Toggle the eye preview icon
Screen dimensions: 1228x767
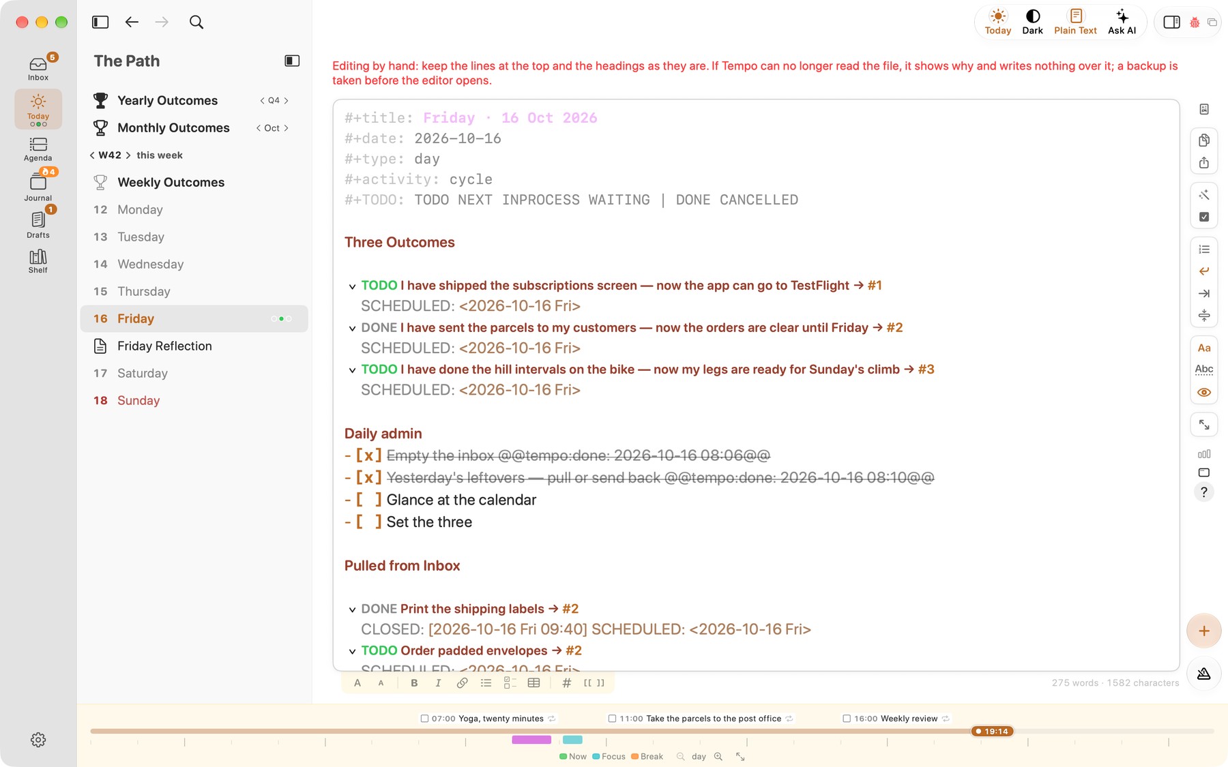tap(1204, 392)
